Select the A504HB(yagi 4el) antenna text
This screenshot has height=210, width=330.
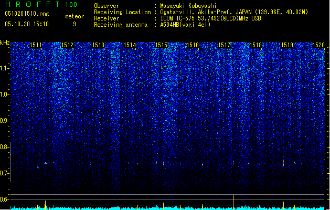(x=185, y=25)
